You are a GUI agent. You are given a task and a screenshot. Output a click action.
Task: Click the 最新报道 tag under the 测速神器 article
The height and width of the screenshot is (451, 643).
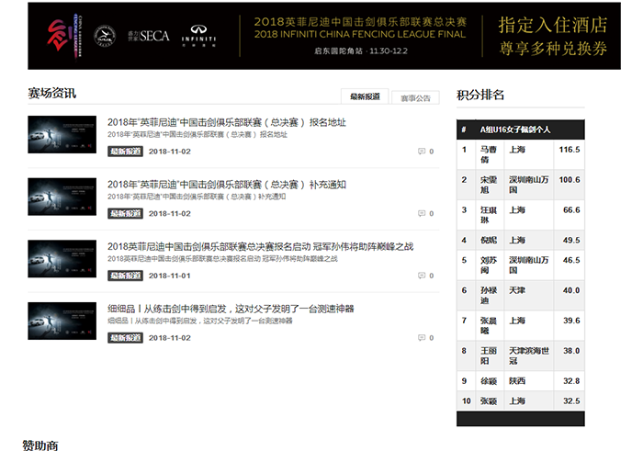tap(125, 338)
